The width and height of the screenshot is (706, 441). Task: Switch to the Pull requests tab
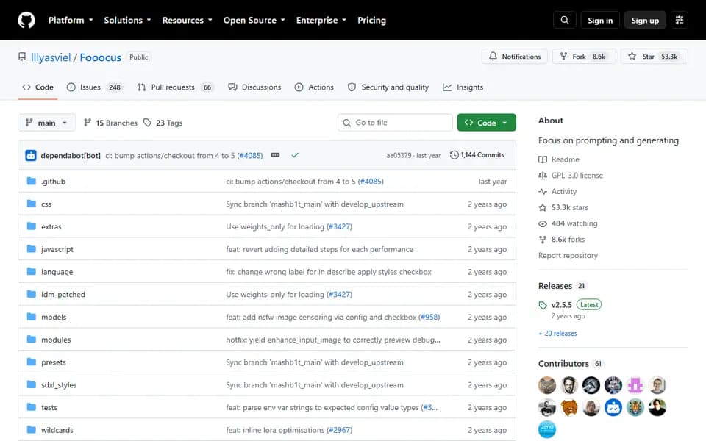(175, 87)
